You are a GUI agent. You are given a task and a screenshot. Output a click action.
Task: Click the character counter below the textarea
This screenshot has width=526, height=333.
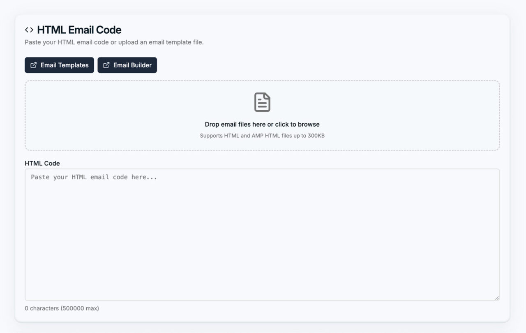[62, 308]
